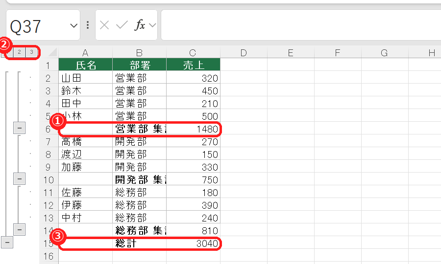The image size is (441, 264).
Task: Open the dropdown arrow next to fx
Action: click(152, 25)
